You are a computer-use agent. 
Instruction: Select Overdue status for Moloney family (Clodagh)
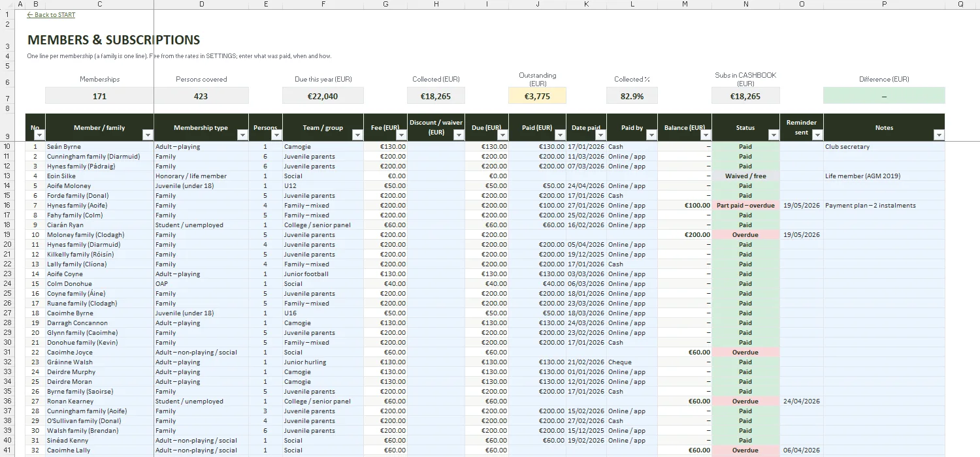[745, 235]
